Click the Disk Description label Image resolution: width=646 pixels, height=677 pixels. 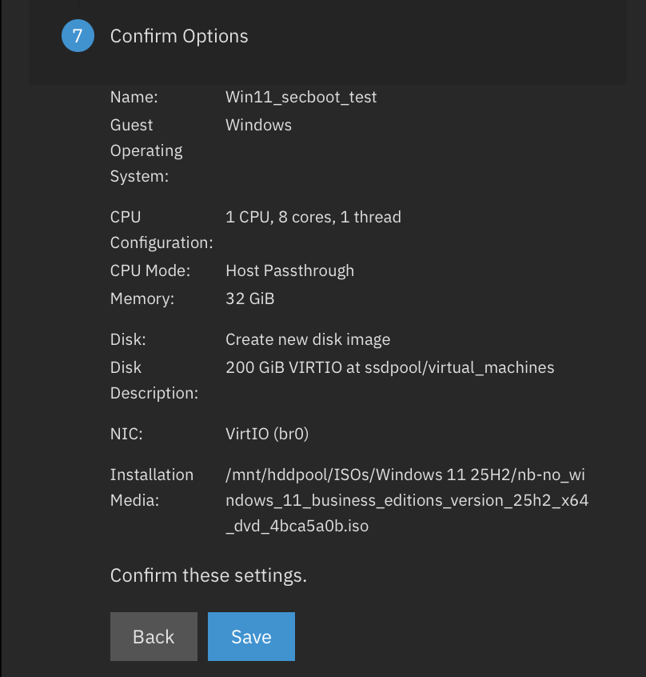153,380
